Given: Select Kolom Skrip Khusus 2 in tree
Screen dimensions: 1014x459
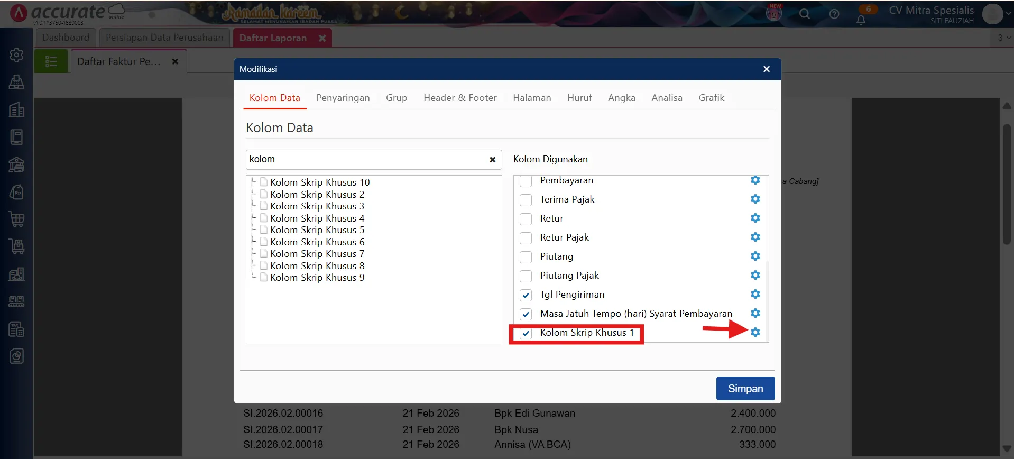Looking at the screenshot, I should (x=317, y=195).
